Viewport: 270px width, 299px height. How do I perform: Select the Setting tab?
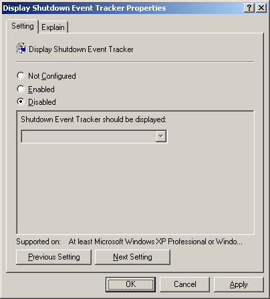[23, 26]
